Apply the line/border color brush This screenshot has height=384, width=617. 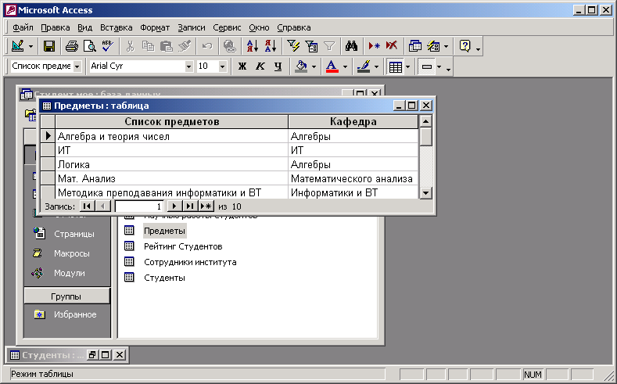coord(364,66)
